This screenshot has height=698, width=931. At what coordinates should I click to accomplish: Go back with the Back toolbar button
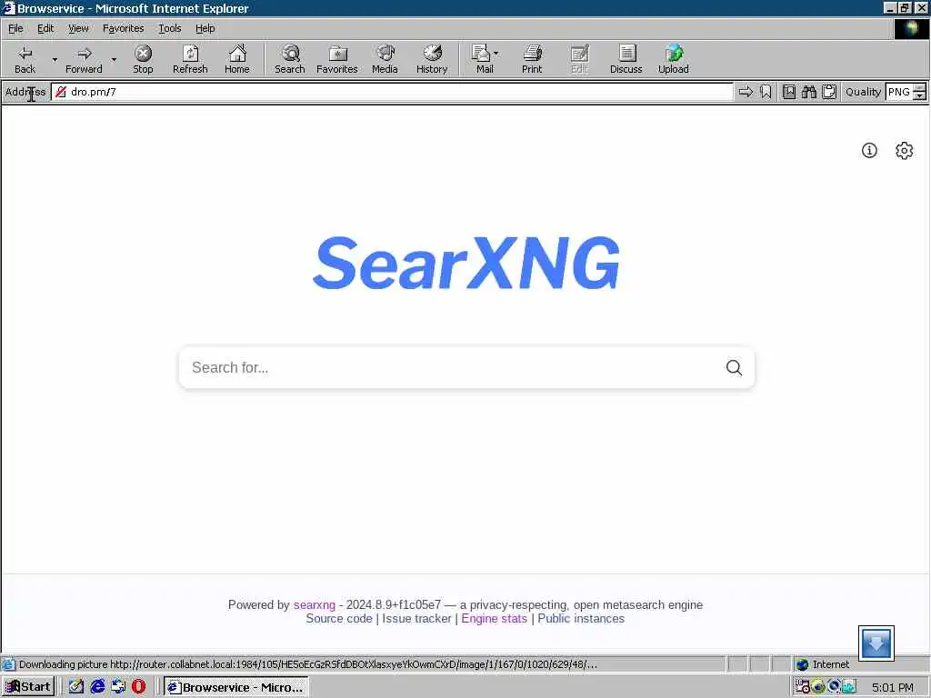click(x=25, y=59)
